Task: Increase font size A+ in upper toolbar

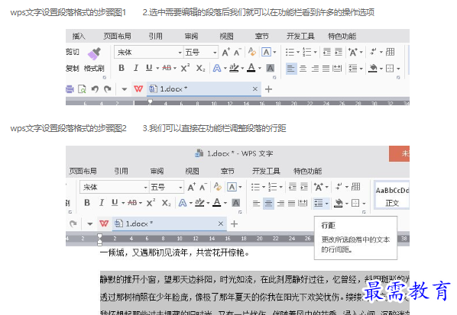Action: [x=225, y=53]
